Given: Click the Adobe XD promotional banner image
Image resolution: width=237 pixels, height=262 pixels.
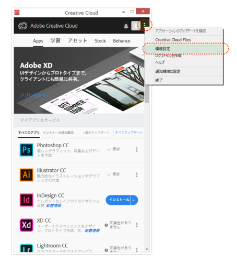Looking at the screenshot, I should tap(79, 80).
